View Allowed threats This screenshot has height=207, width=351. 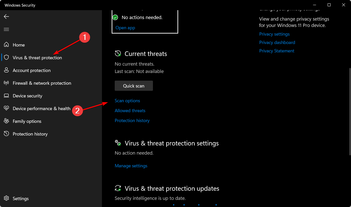point(130,110)
